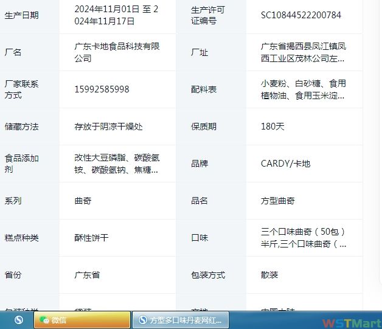Click the WSTMart logo in the corner
Viewport: 382px width, 329px height.
[353, 320]
